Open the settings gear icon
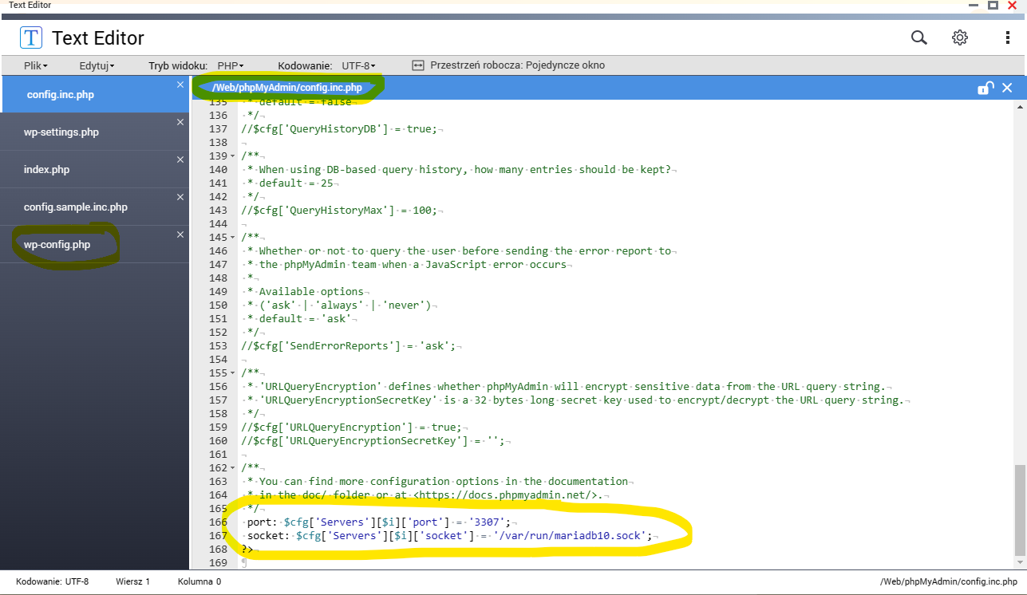The width and height of the screenshot is (1027, 595). pos(960,37)
